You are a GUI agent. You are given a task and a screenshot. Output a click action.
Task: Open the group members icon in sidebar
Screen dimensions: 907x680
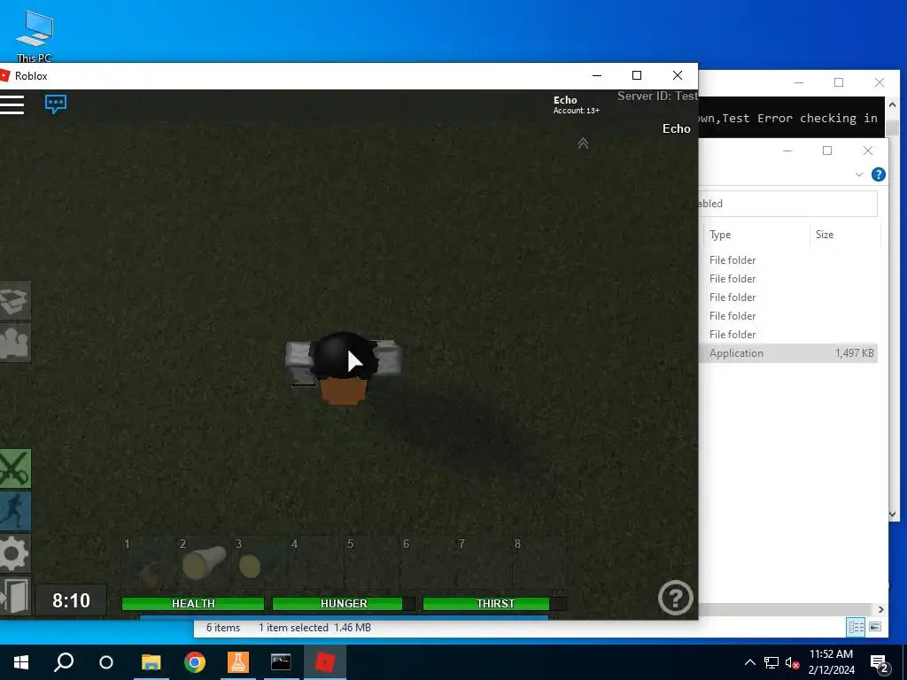(x=15, y=343)
